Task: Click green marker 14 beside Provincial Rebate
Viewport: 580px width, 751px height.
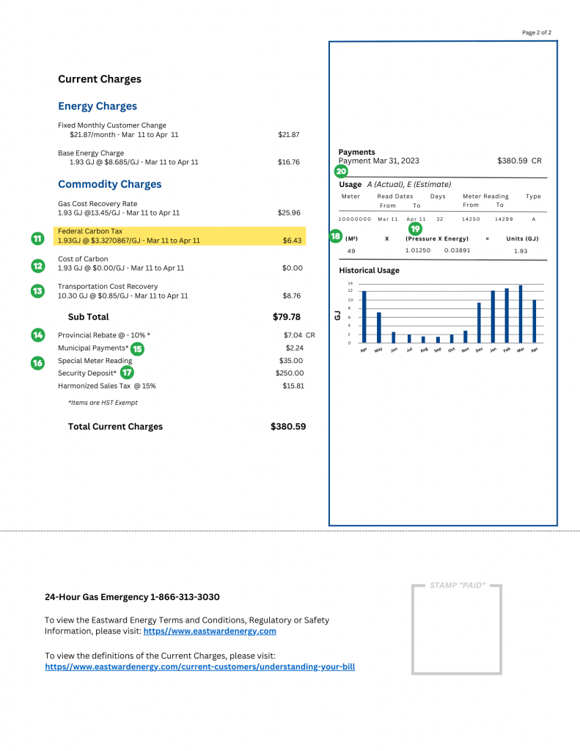Action: [x=38, y=334]
